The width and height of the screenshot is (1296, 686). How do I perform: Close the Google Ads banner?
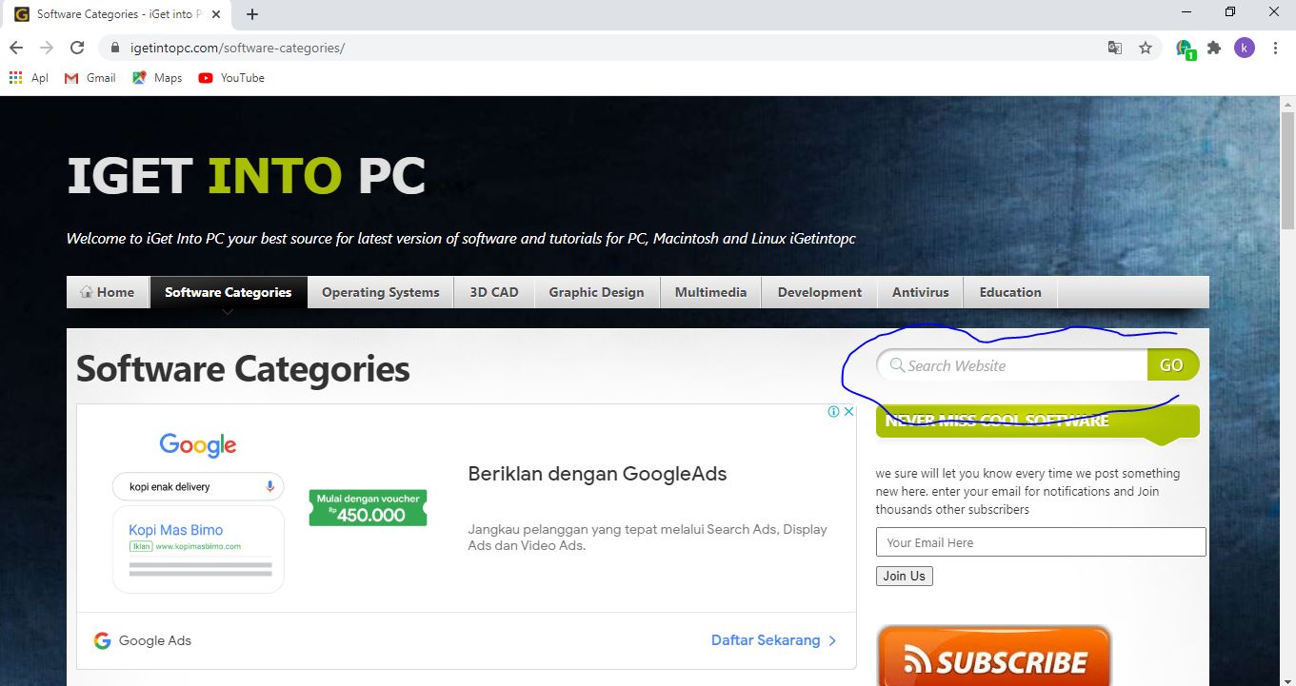tap(849, 412)
